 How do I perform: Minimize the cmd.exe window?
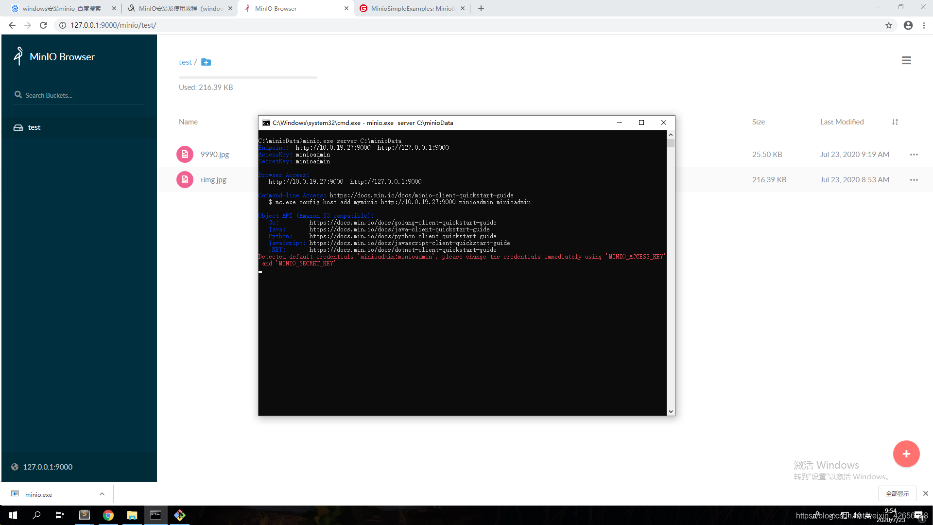pos(620,122)
